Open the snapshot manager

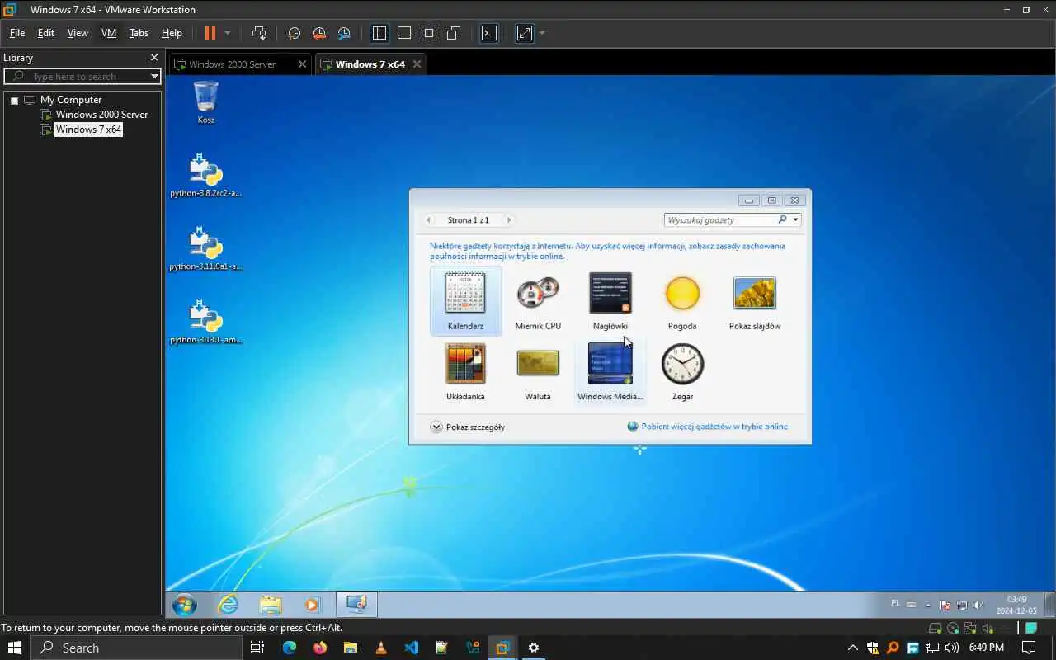tap(344, 33)
